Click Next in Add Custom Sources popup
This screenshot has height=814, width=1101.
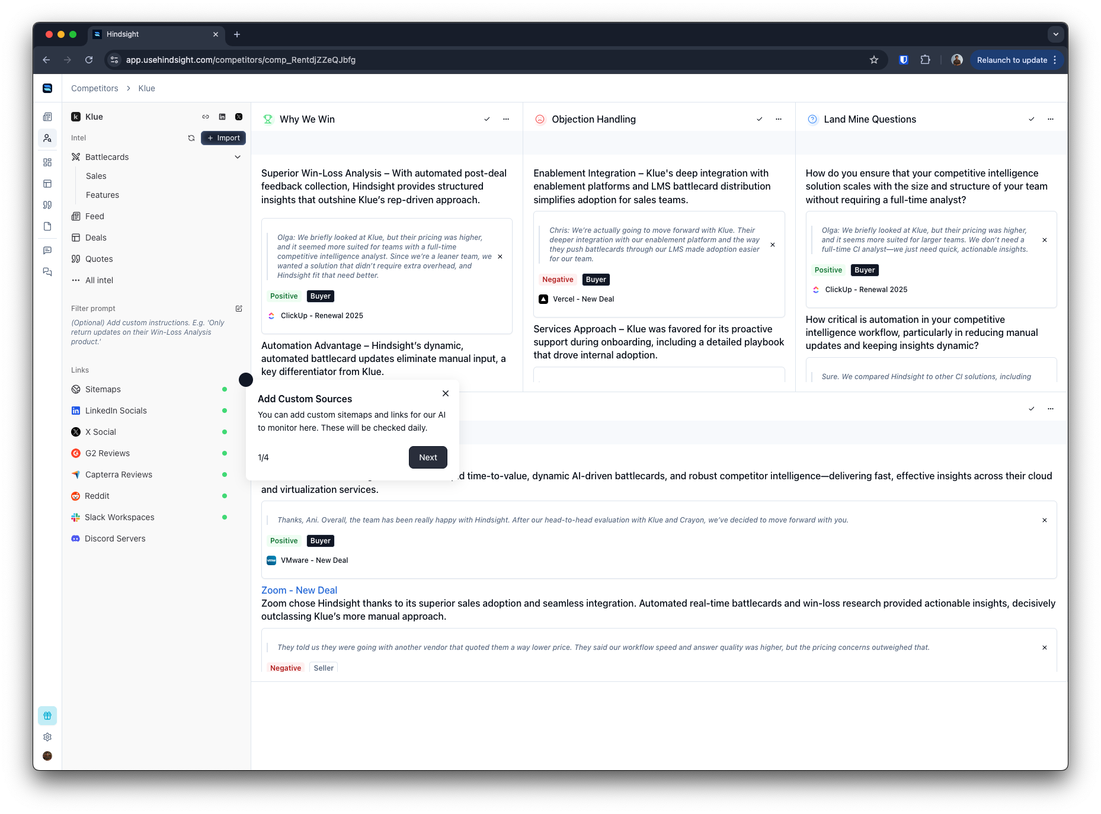pos(428,457)
